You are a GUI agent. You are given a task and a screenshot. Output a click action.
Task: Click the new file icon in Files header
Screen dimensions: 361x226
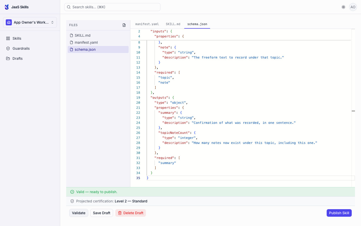coord(124,25)
